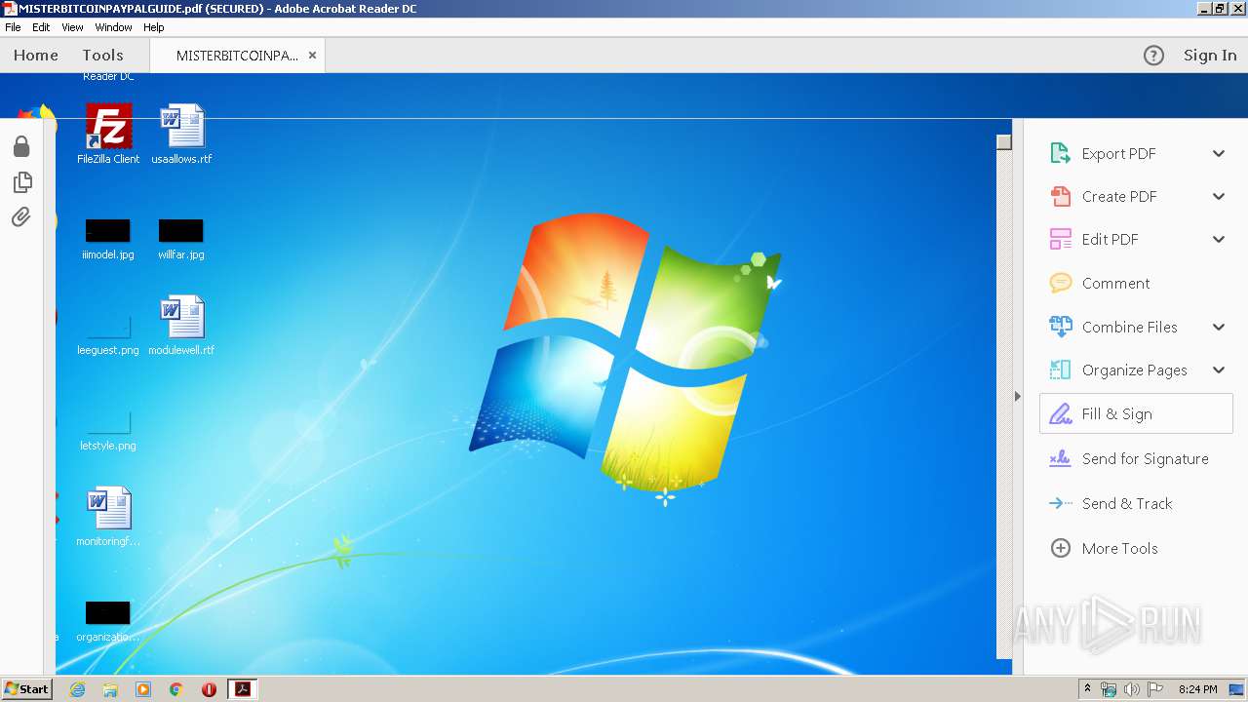Click the 8:24 PM system clock
The height and width of the screenshot is (702, 1248).
tap(1197, 689)
